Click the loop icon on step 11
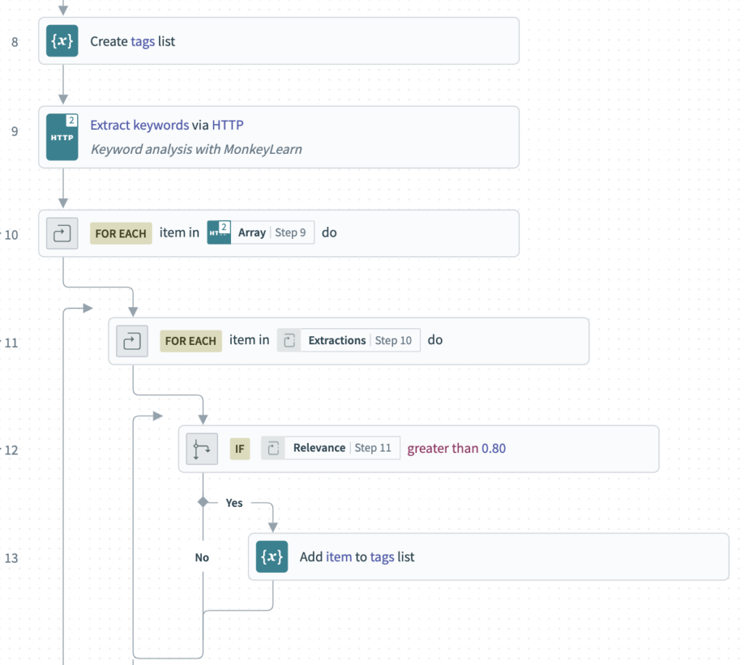Image resolution: width=744 pixels, height=665 pixels. 132,340
